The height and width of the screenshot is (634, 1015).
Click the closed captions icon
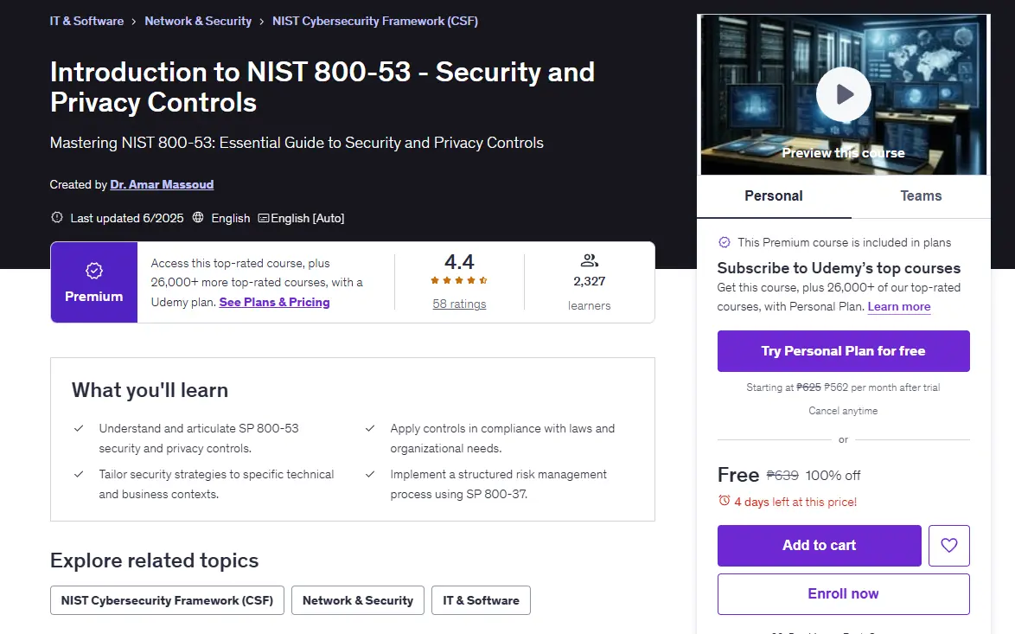pos(264,218)
